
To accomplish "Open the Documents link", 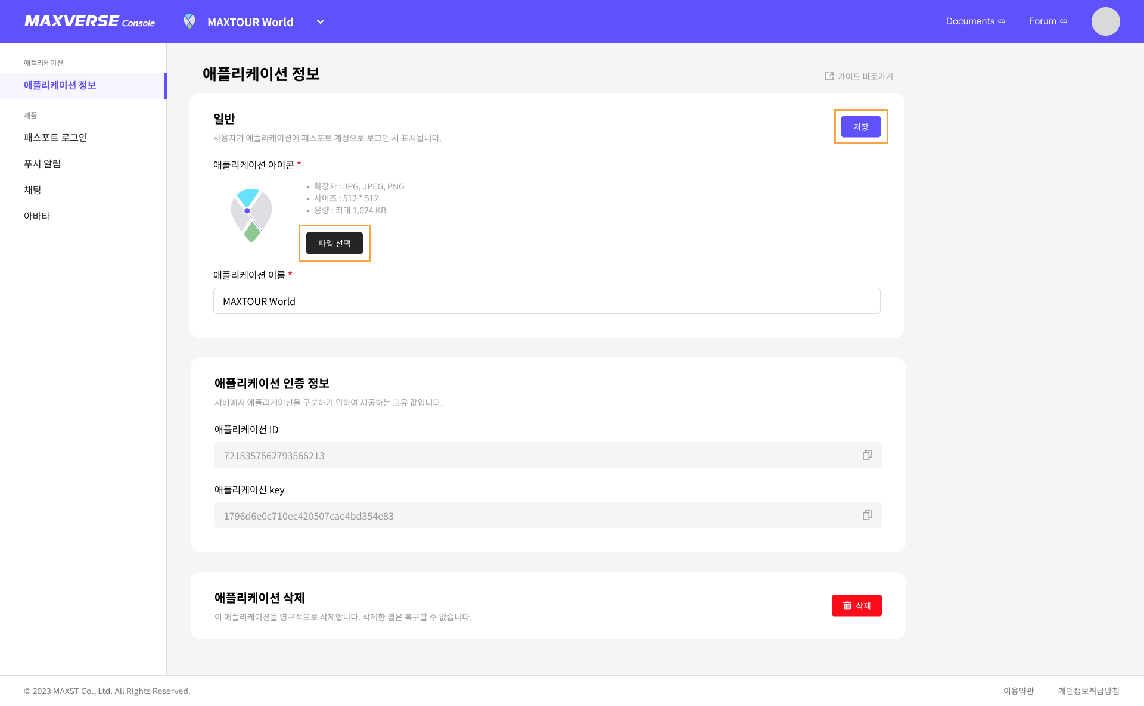I will [975, 21].
